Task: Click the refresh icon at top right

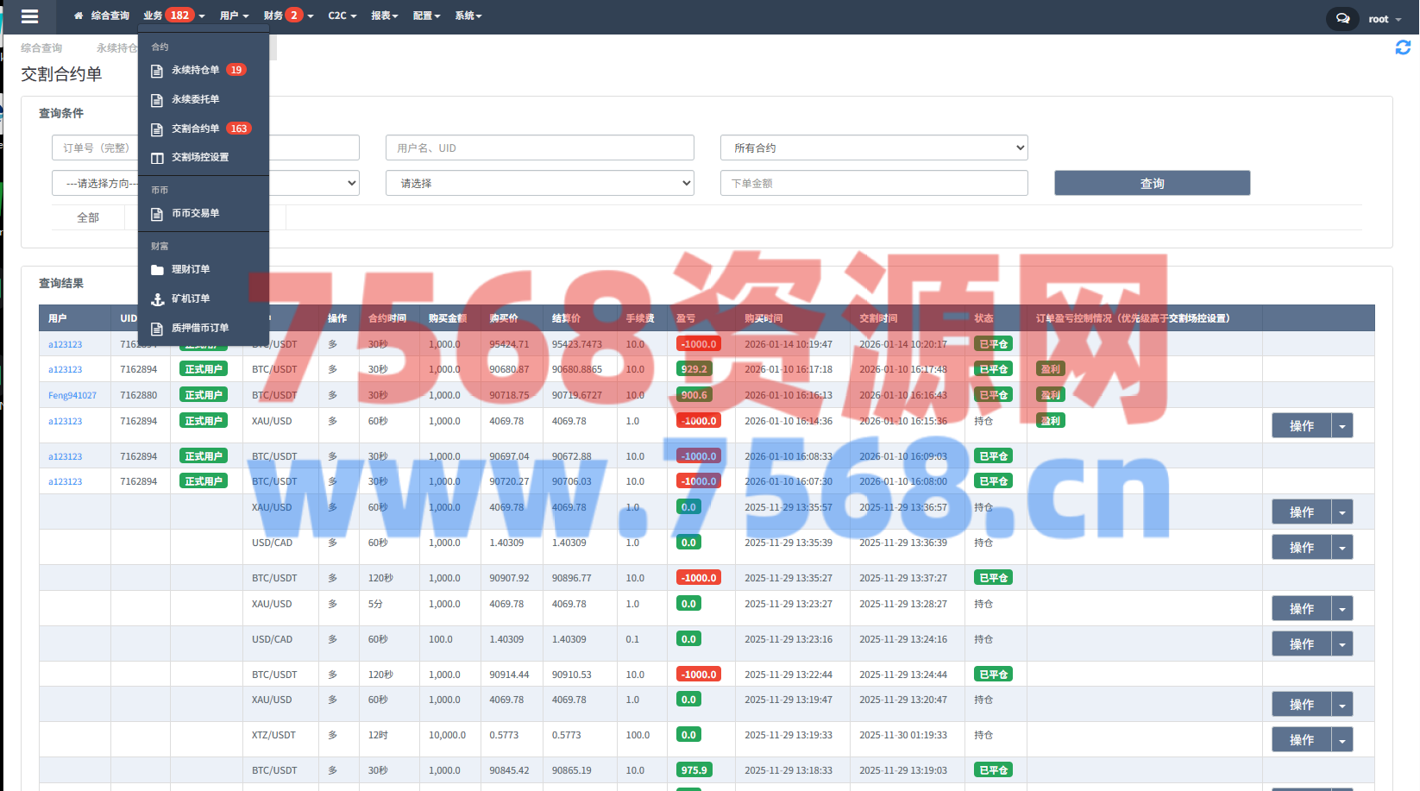Action: (1403, 48)
